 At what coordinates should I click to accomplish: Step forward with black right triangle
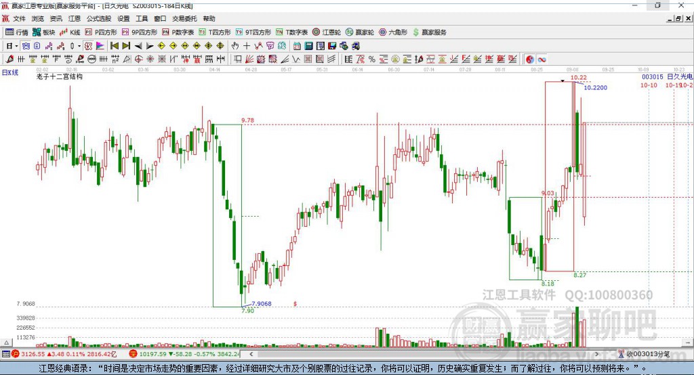click(x=150, y=46)
